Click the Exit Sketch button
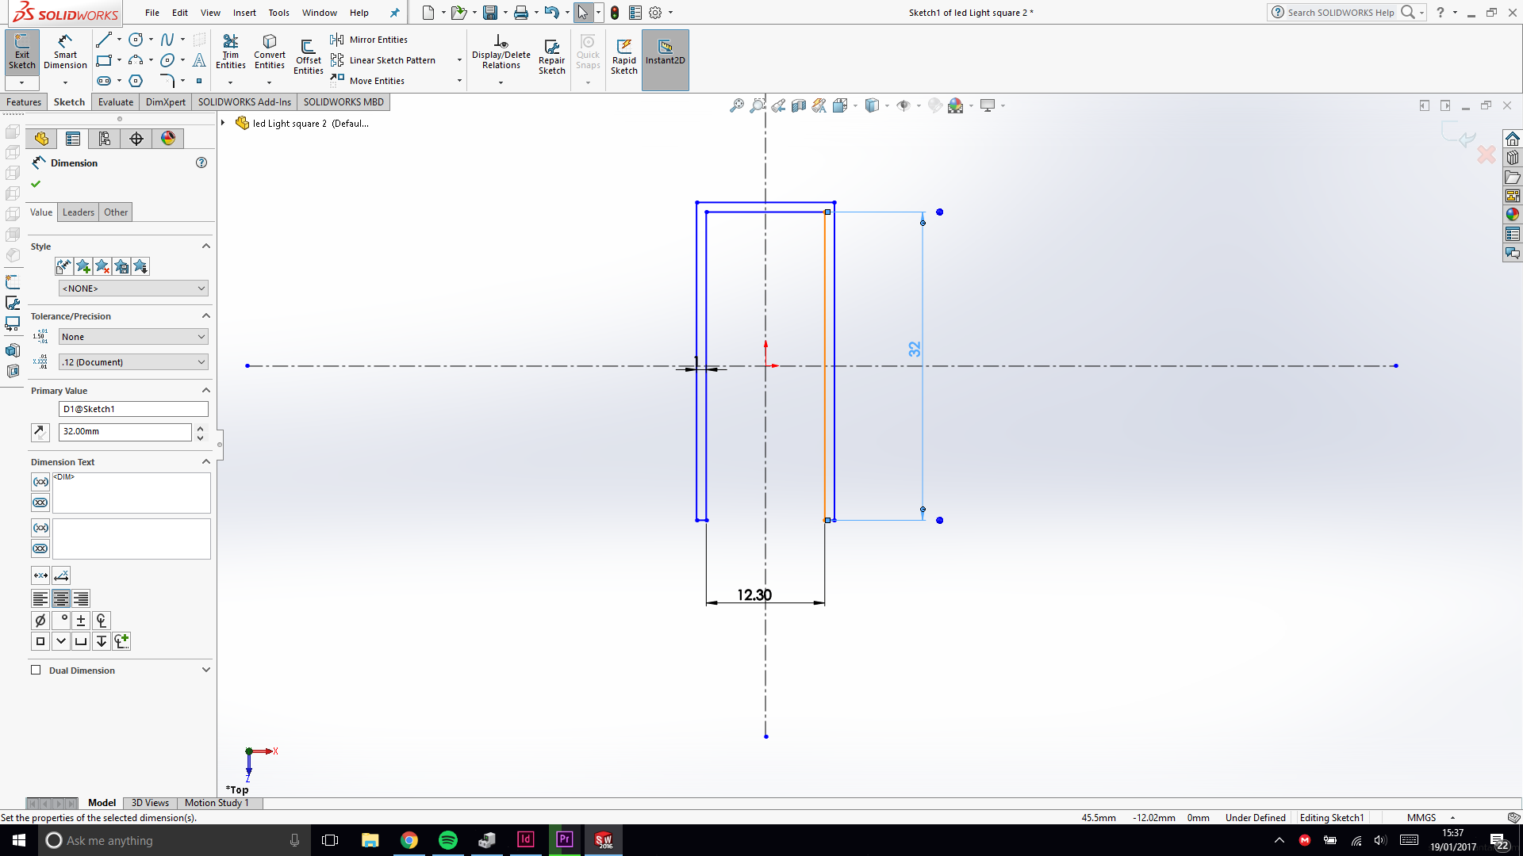The image size is (1523, 856). point(21,51)
